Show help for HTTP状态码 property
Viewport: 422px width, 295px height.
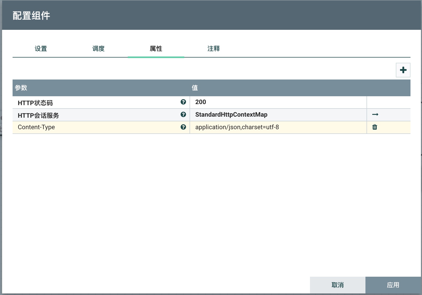coord(183,102)
